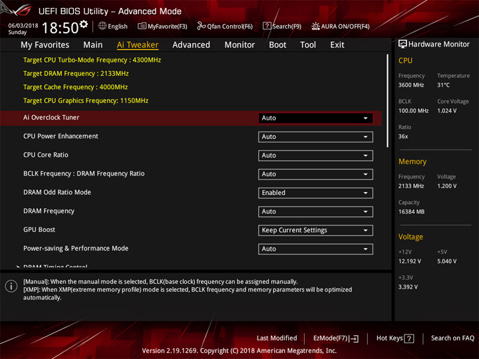Viewport: 479px width, 359px height.
Task: Click the AURA ON/OFF light icon
Action: (x=315, y=26)
